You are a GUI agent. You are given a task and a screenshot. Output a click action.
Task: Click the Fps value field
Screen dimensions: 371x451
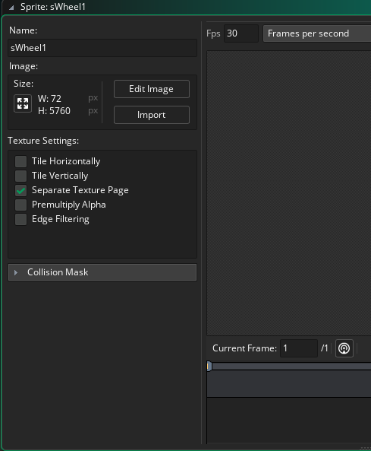click(241, 33)
